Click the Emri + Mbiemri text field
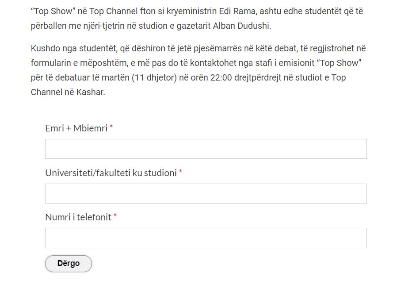Screen dimensions: 393x296 206,149
